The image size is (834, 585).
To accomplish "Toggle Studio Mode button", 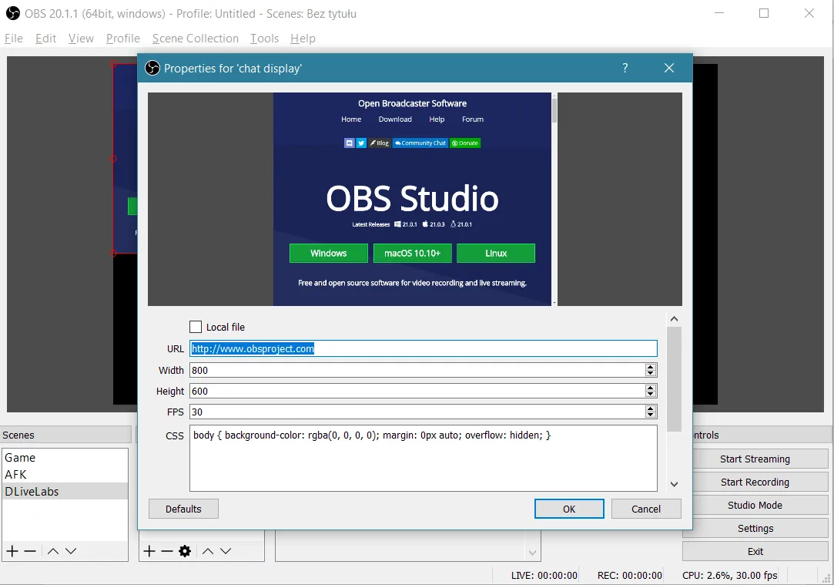I will 755,505.
